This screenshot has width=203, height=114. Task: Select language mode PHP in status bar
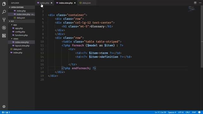[194, 112]
